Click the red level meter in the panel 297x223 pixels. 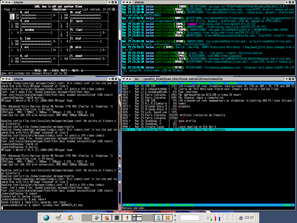pos(215,218)
